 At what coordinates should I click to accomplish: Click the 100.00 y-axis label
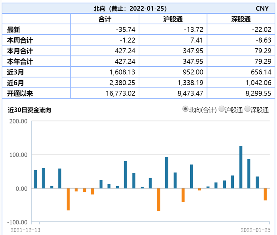pyautogui.click(x=18, y=155)
